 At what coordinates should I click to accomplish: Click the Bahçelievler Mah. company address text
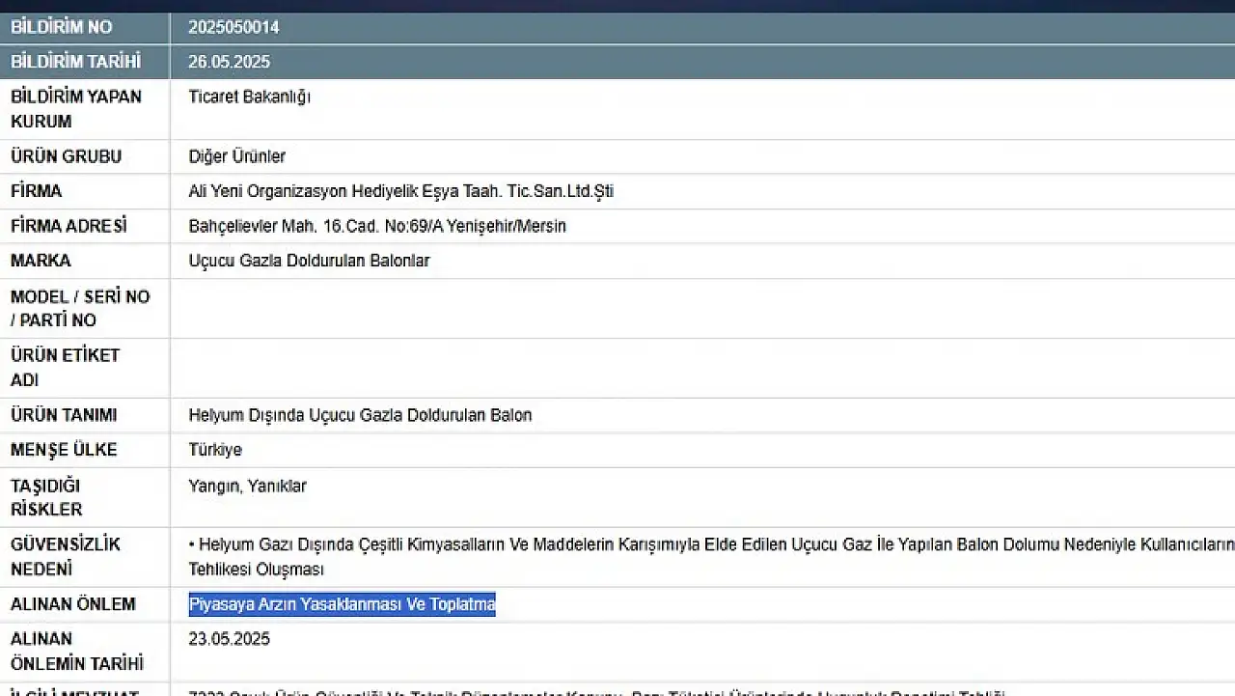coord(377,226)
